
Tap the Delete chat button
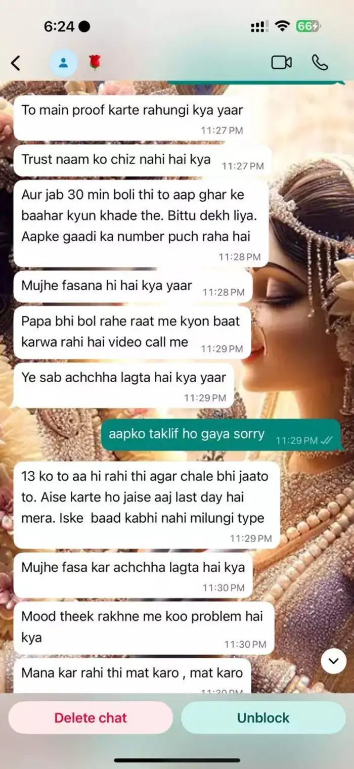point(91,717)
